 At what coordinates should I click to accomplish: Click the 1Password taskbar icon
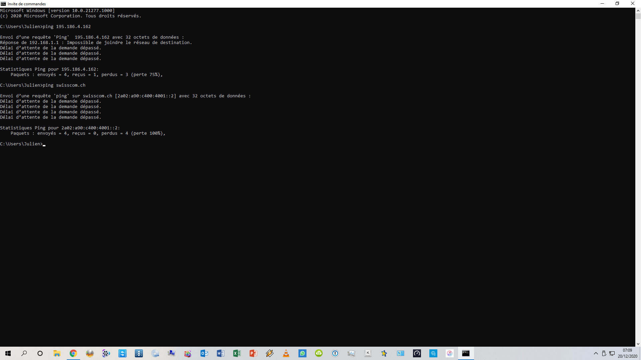(335, 353)
